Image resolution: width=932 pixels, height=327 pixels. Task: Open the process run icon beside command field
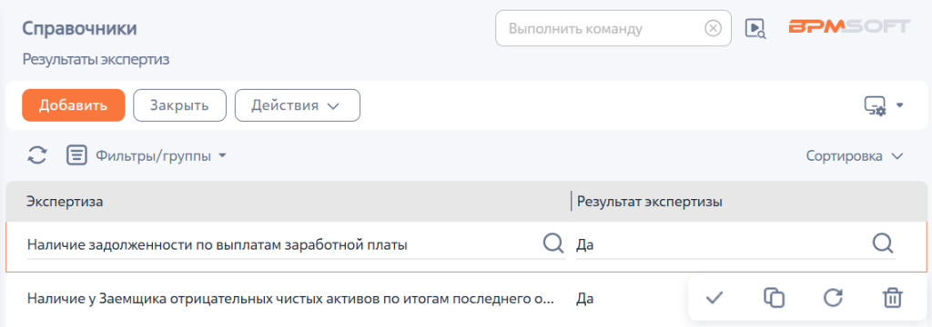755,28
